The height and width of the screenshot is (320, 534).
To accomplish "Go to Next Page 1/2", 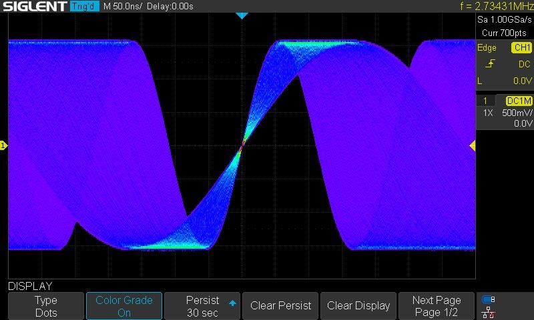I will click(x=437, y=306).
